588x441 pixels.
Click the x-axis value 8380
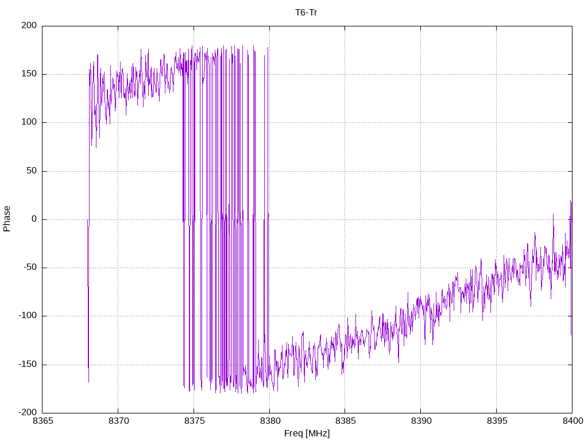point(270,421)
